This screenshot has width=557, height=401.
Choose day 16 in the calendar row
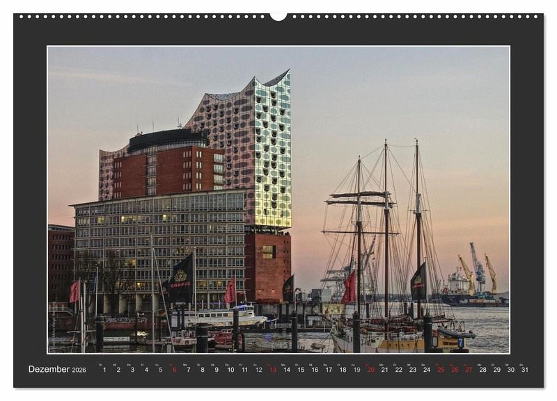click(315, 370)
